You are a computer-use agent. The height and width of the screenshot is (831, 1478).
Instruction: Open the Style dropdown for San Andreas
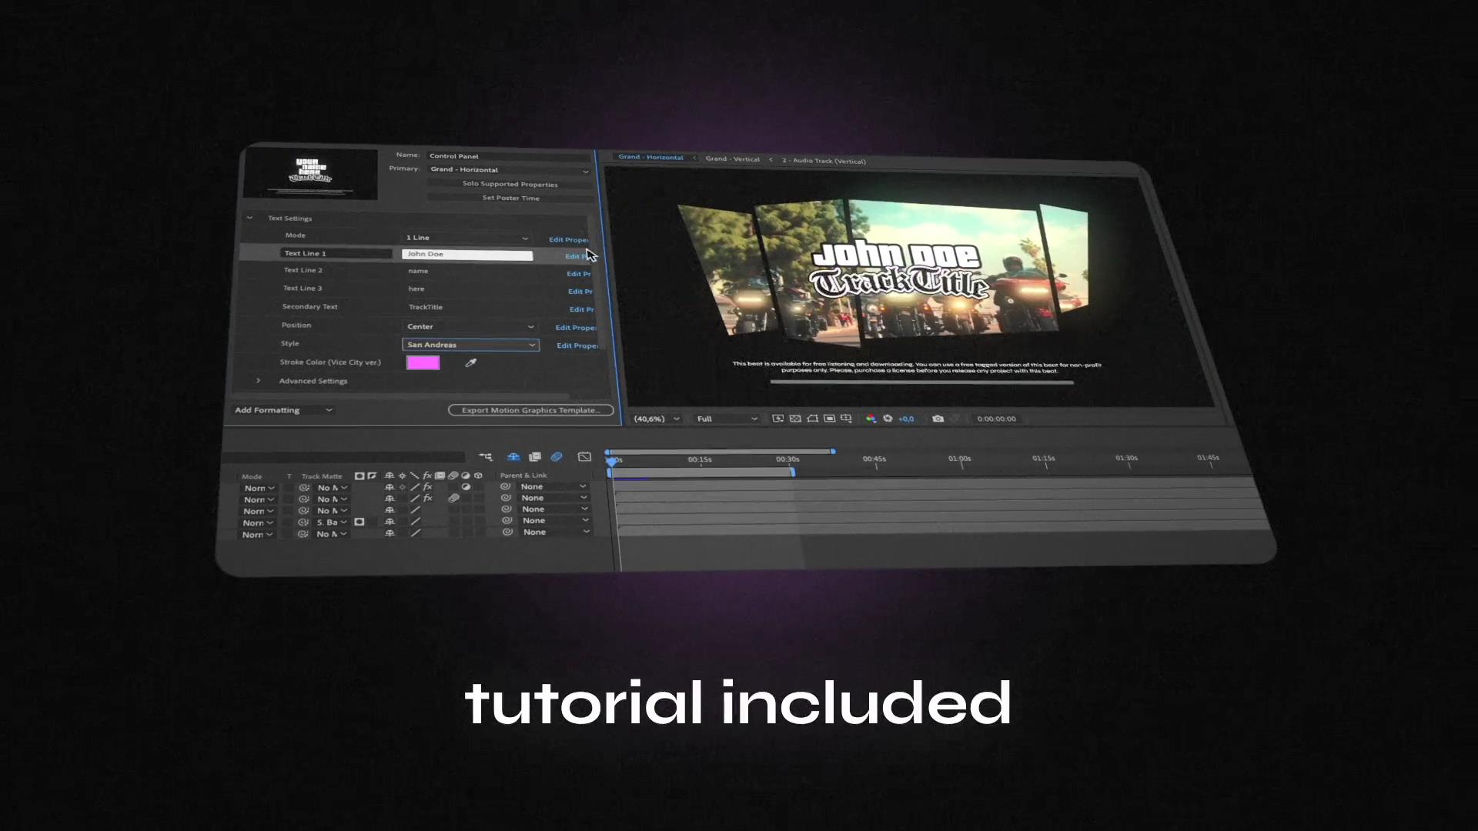[532, 344]
